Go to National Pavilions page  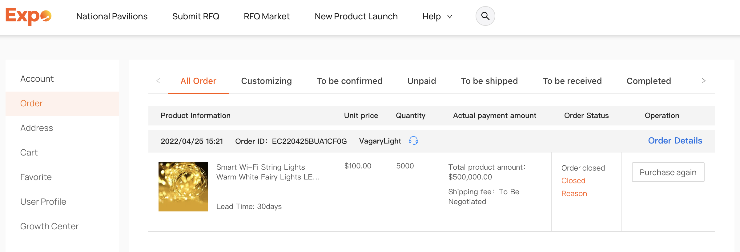(112, 16)
